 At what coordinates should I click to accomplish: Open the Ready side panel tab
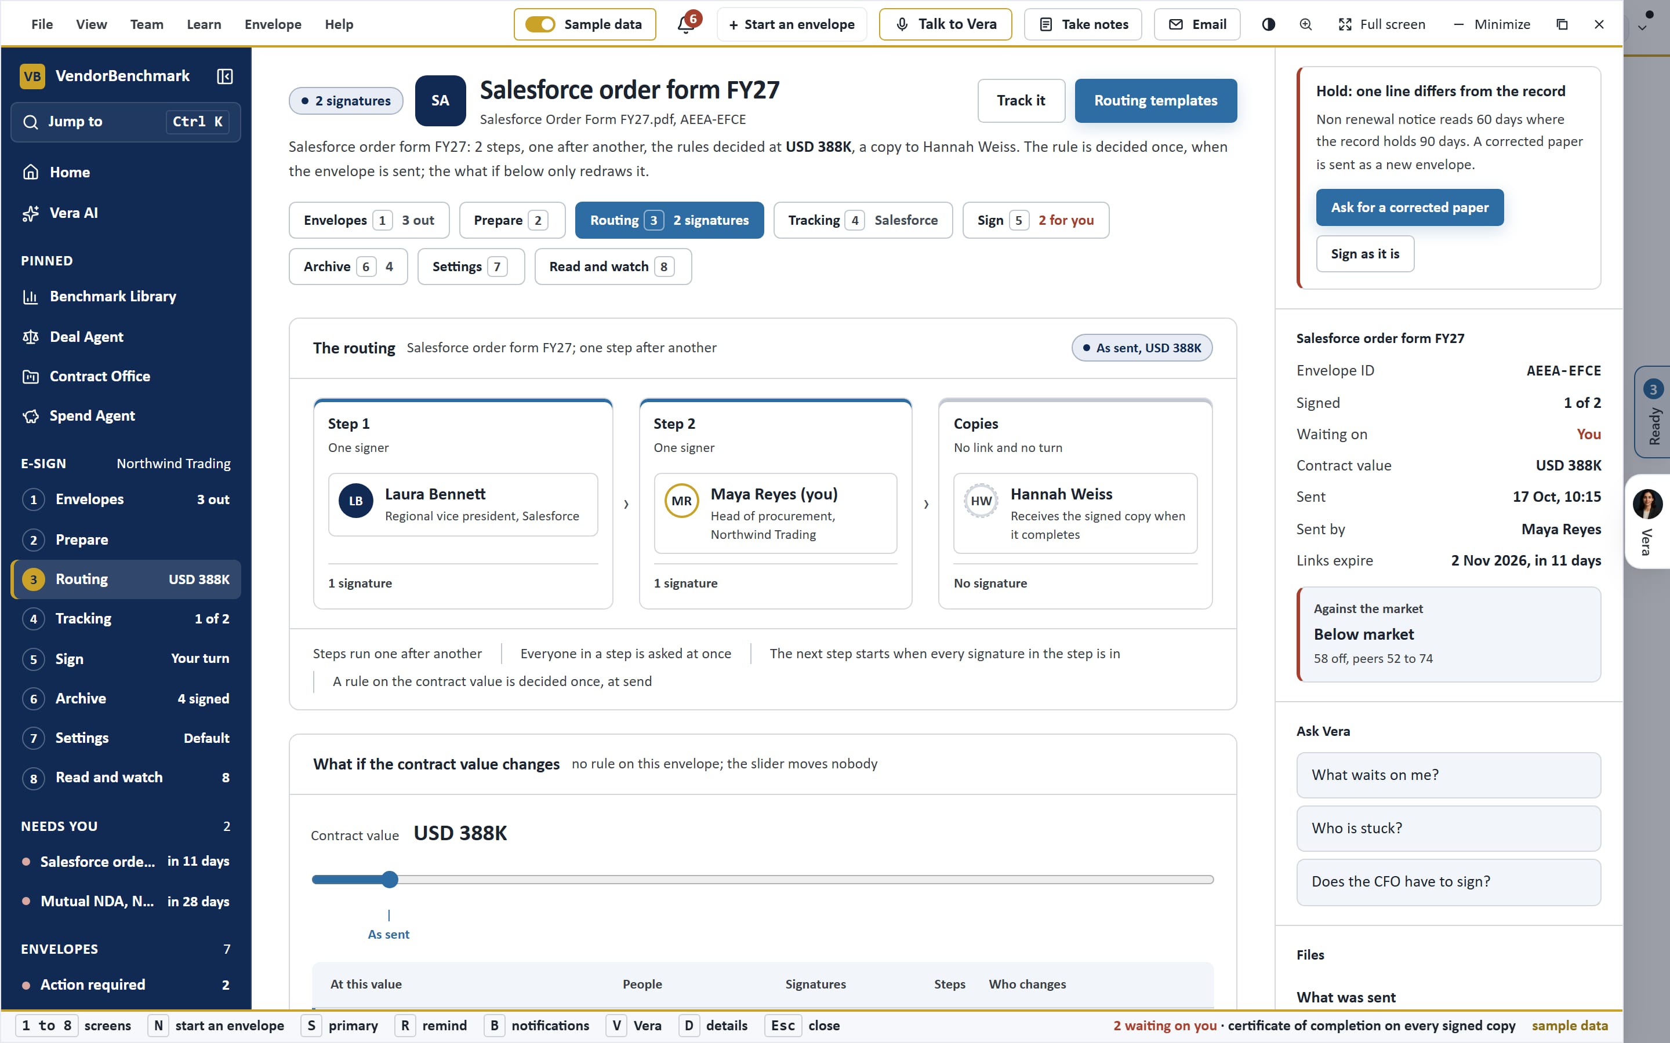[x=1653, y=412]
